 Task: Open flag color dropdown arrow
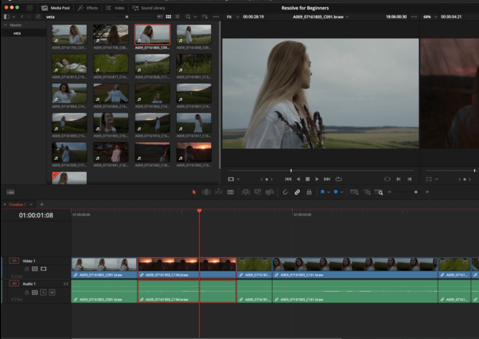point(329,192)
